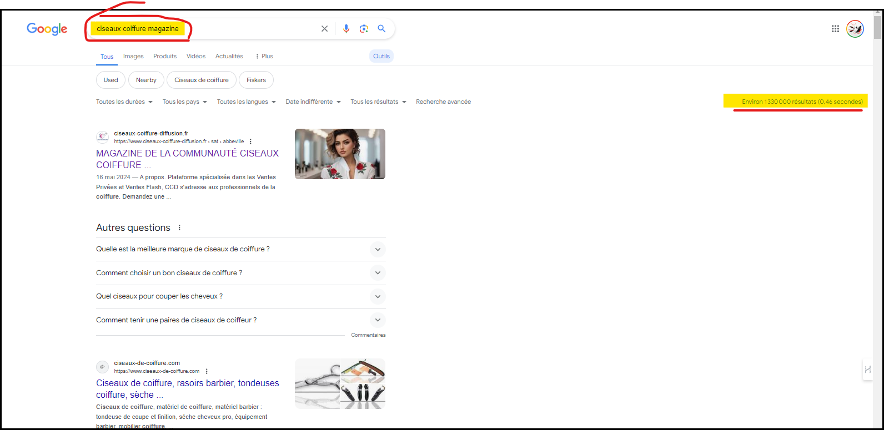This screenshot has width=884, height=430.
Task: Expand Quel ciseaux pour couper les cheveux
Action: (240, 296)
